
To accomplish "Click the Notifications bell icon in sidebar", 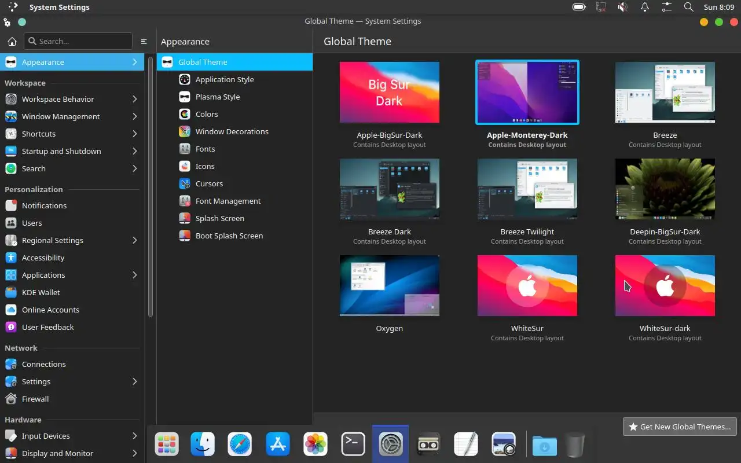I will pyautogui.click(x=11, y=205).
